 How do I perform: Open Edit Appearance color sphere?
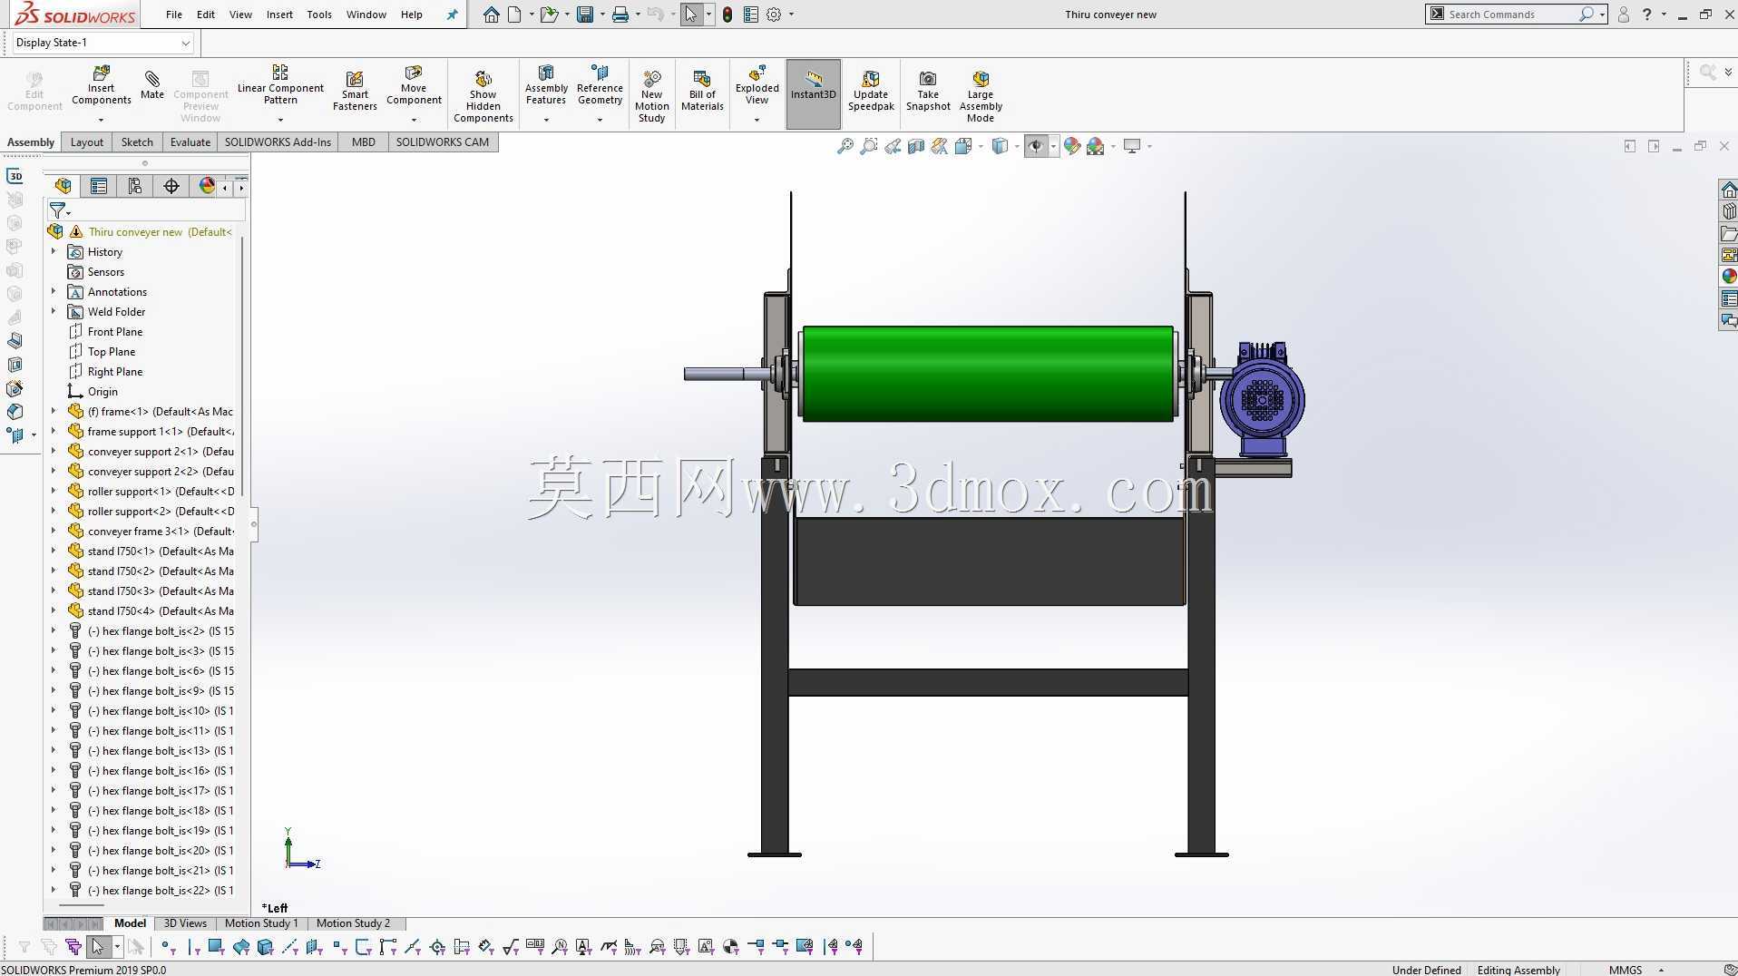(1072, 146)
